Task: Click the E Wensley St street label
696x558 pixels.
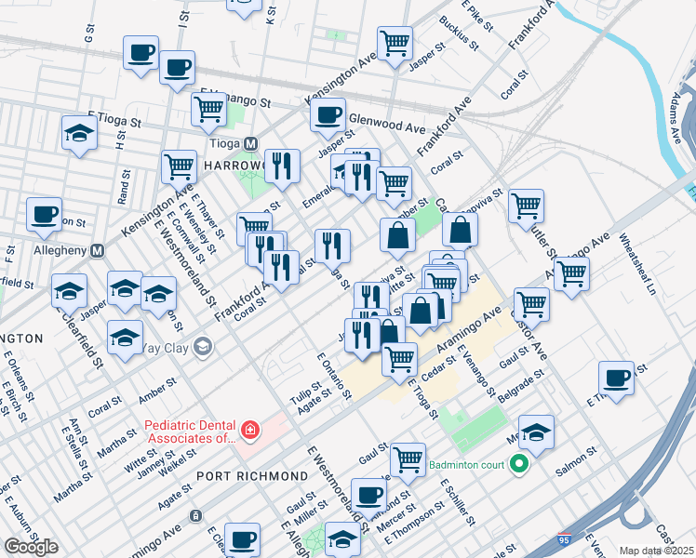Action: click(197, 229)
